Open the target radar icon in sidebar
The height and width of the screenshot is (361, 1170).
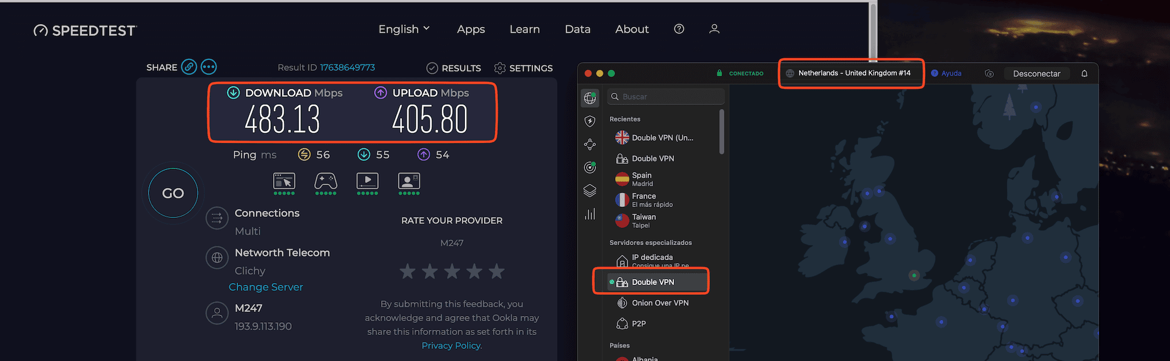pyautogui.click(x=590, y=167)
